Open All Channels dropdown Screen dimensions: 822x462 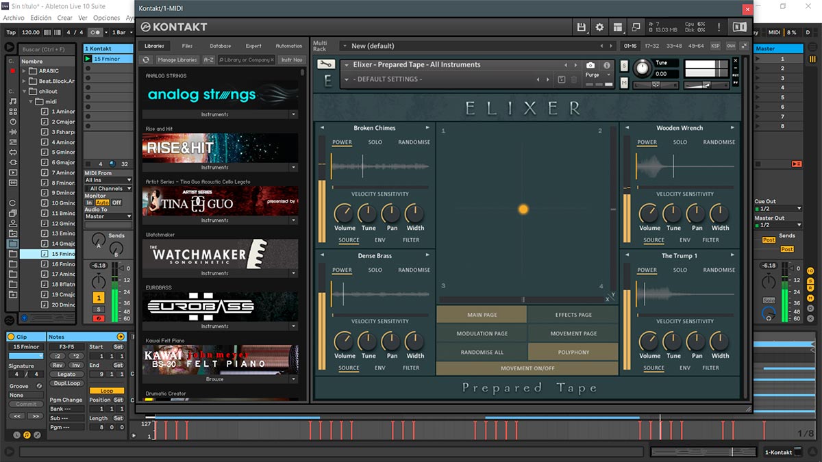pyautogui.click(x=108, y=188)
